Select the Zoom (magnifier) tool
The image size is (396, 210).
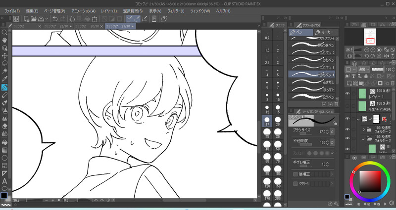pyautogui.click(x=4, y=33)
